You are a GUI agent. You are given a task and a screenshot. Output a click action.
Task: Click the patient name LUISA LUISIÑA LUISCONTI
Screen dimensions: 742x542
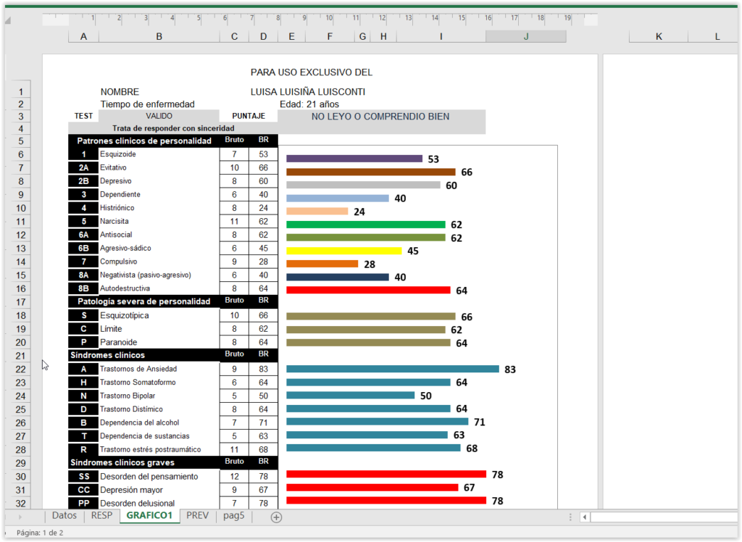[307, 92]
